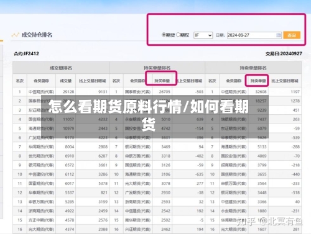Click the change value 6287

coord(103,156)
